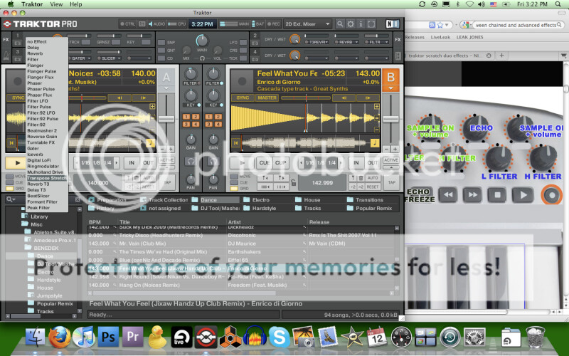Open the T3REVR effect dropdown

click(317, 42)
